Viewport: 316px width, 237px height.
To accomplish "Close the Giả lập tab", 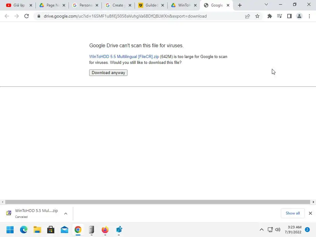I will pyautogui.click(x=31, y=6).
